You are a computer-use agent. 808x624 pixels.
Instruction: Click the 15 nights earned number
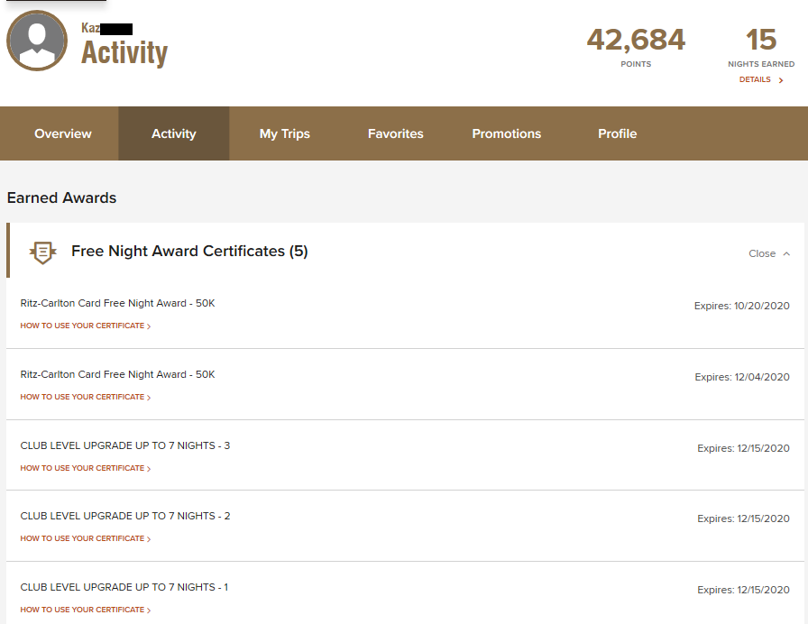761,40
